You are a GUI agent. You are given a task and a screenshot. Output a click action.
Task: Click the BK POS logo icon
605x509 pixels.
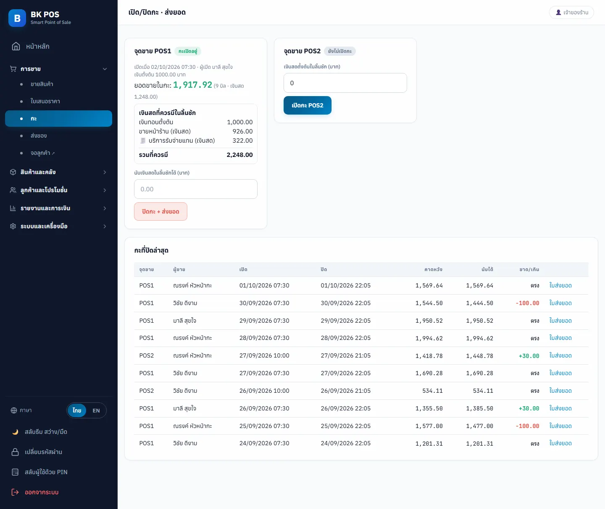pyautogui.click(x=17, y=18)
